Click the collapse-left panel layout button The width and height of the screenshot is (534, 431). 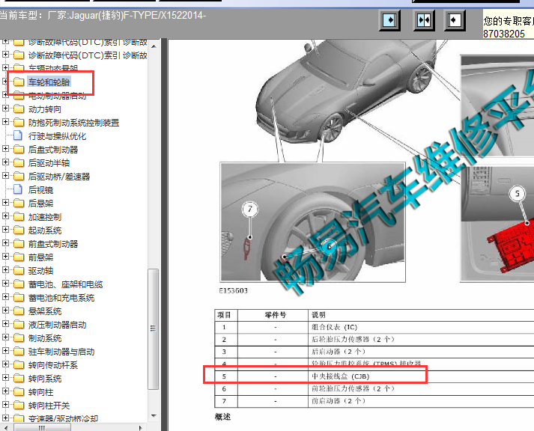point(455,20)
